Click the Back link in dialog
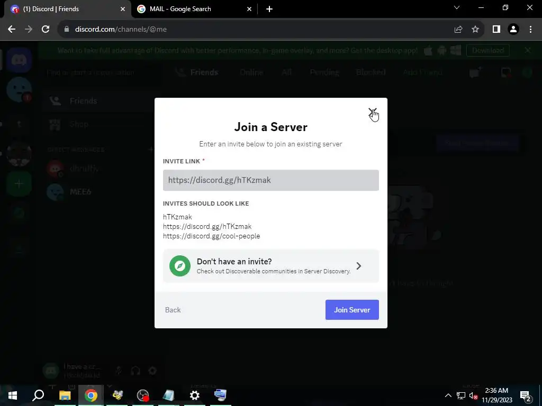Viewport: 542px width, 406px height. [x=173, y=310]
